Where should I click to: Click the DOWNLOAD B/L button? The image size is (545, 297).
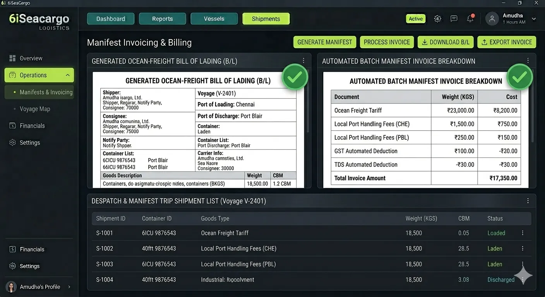click(x=446, y=42)
